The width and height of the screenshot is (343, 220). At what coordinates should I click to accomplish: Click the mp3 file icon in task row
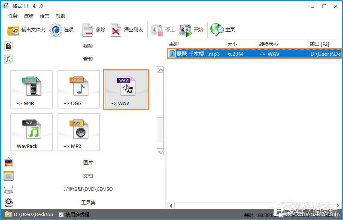point(172,54)
